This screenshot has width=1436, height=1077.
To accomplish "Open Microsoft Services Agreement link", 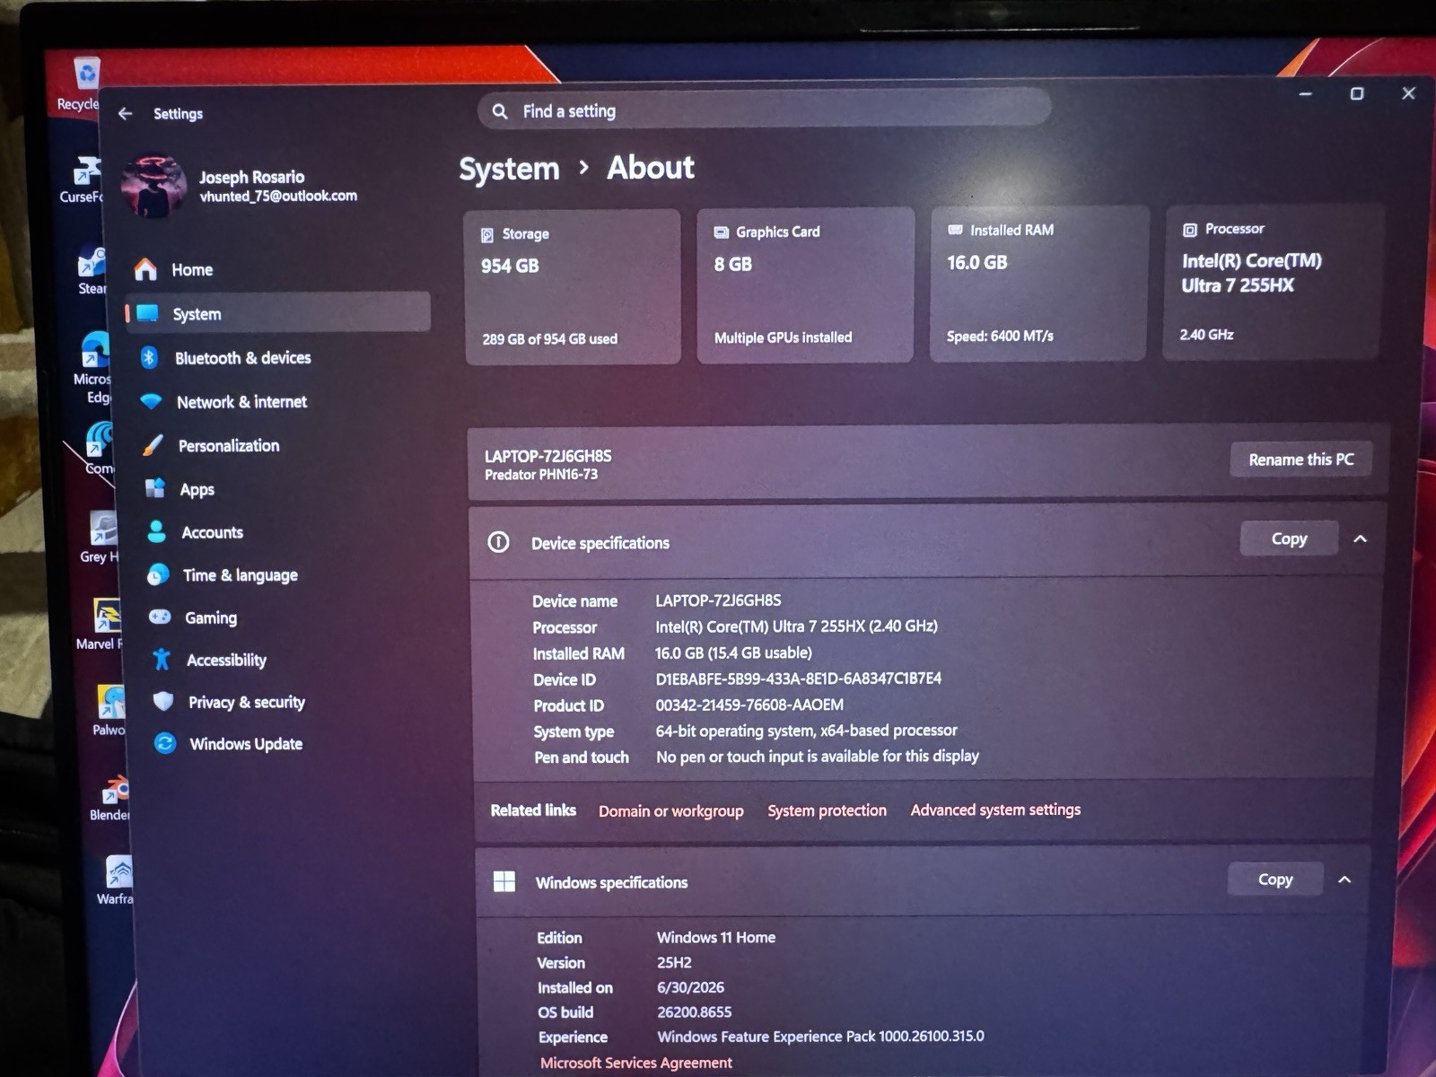I will click(x=636, y=1063).
